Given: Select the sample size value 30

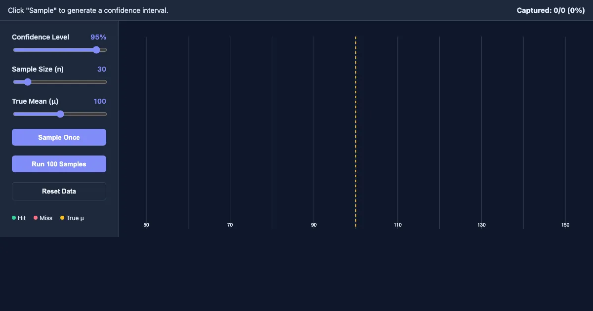Looking at the screenshot, I should pos(102,69).
